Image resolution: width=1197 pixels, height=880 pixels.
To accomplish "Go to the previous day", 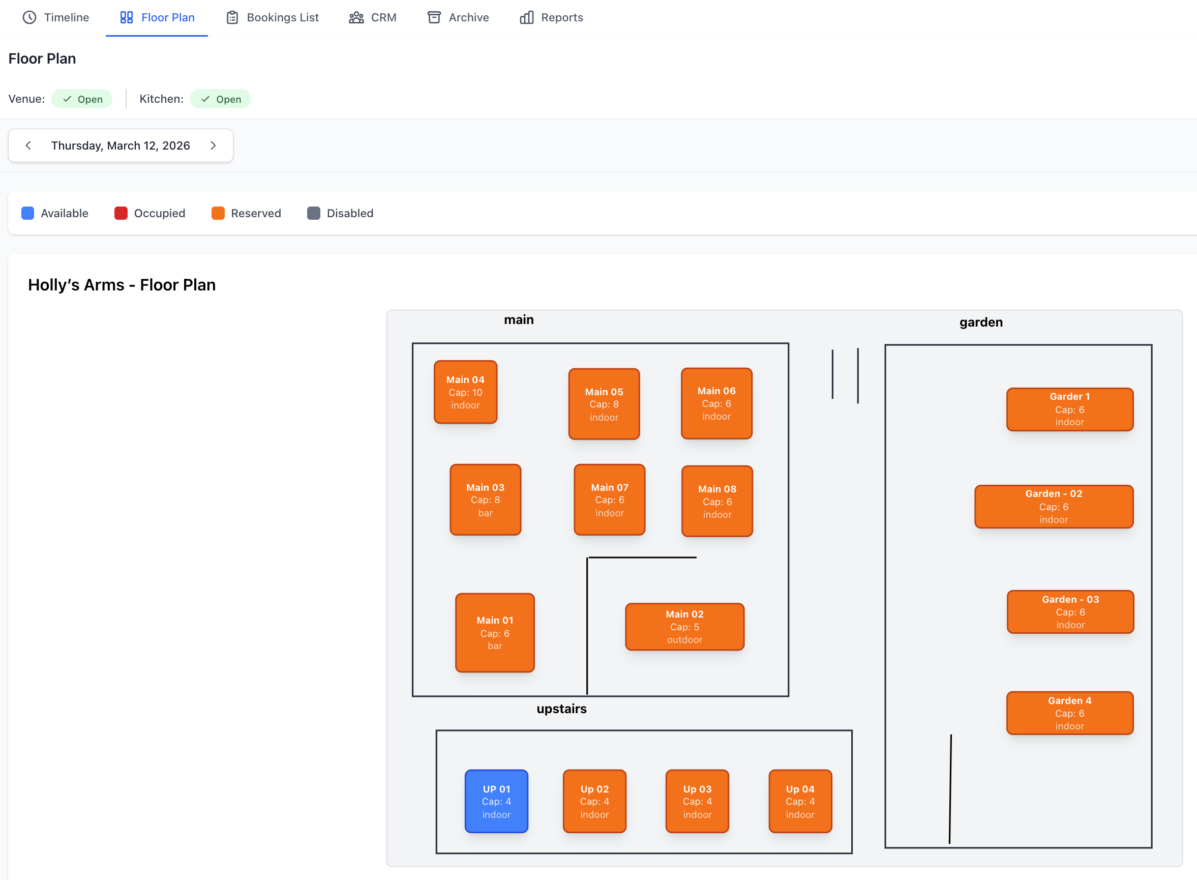I will click(28, 145).
